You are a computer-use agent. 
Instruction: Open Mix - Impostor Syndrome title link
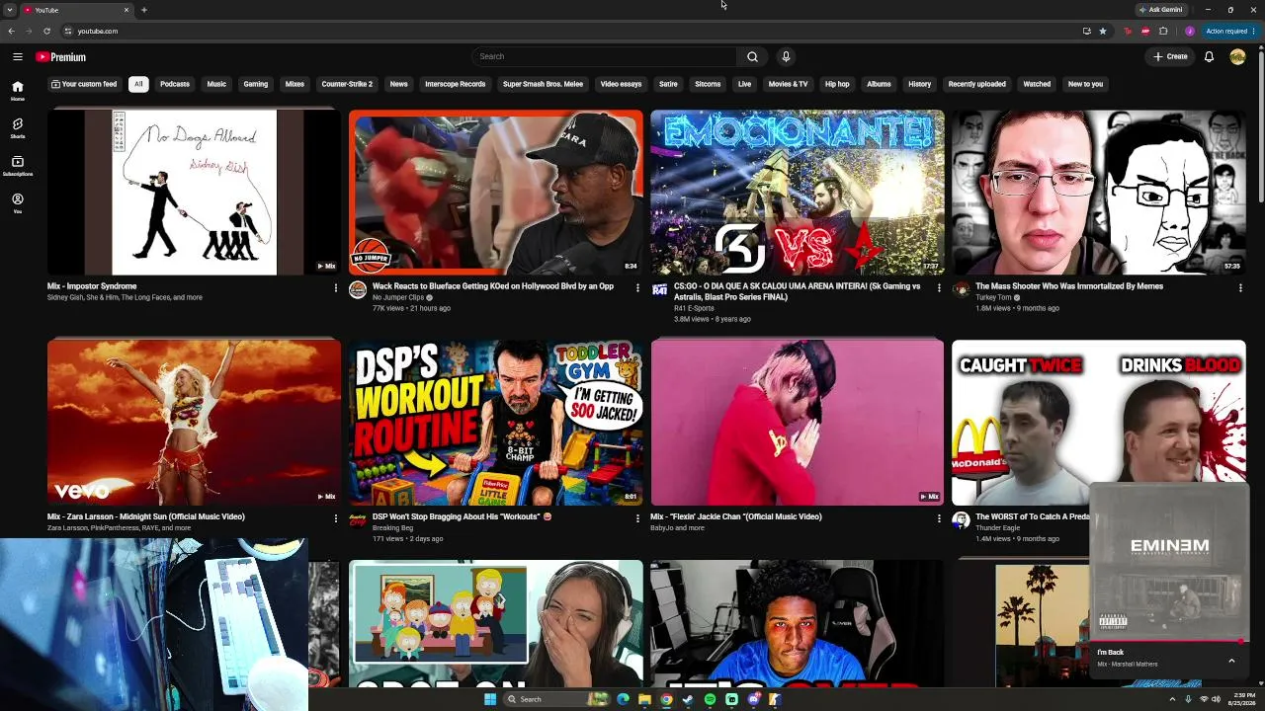(92, 286)
